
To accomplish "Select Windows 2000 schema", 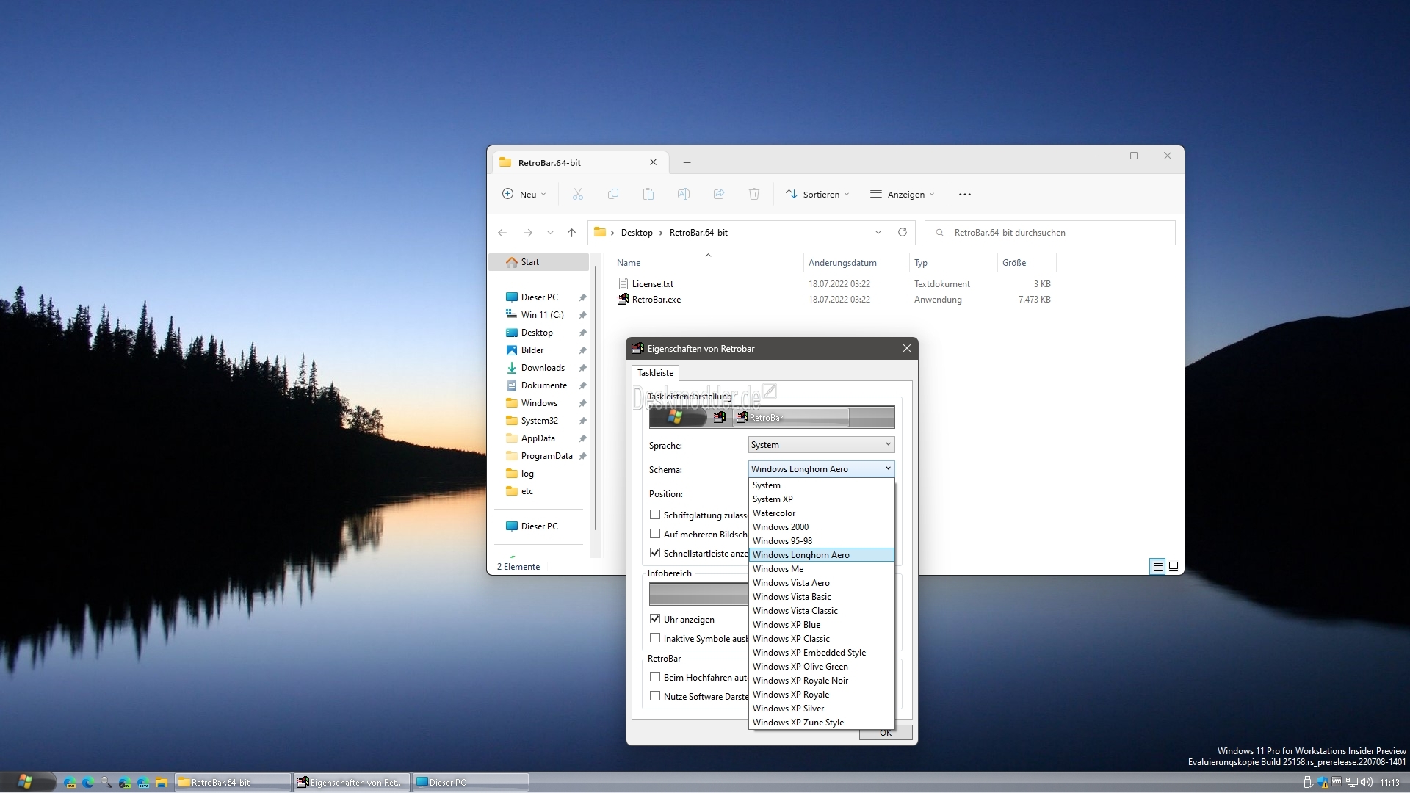I will coord(822,527).
